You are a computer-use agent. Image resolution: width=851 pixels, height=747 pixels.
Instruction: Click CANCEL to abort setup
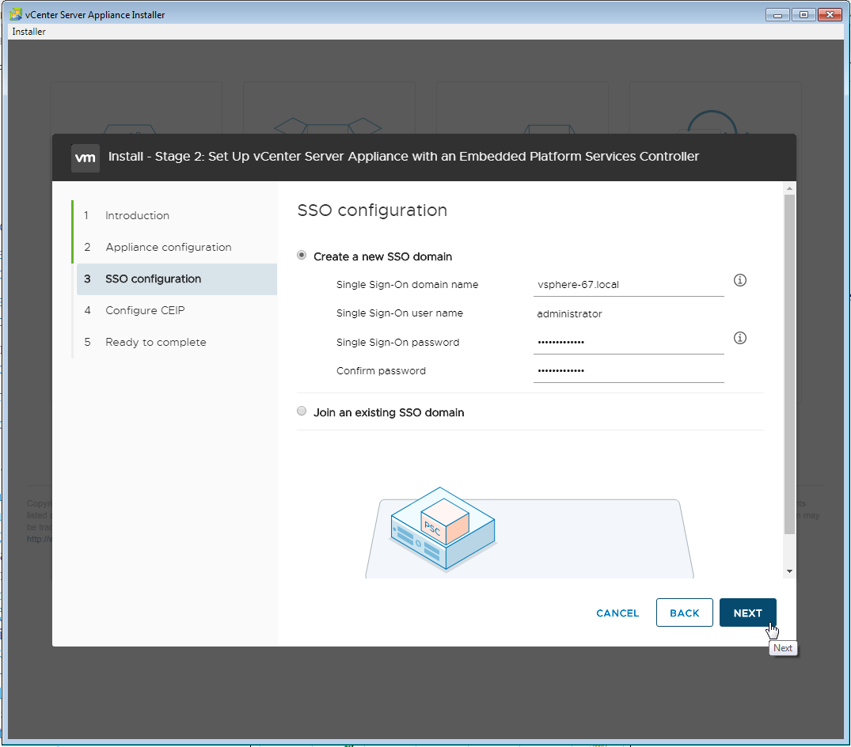pos(617,613)
